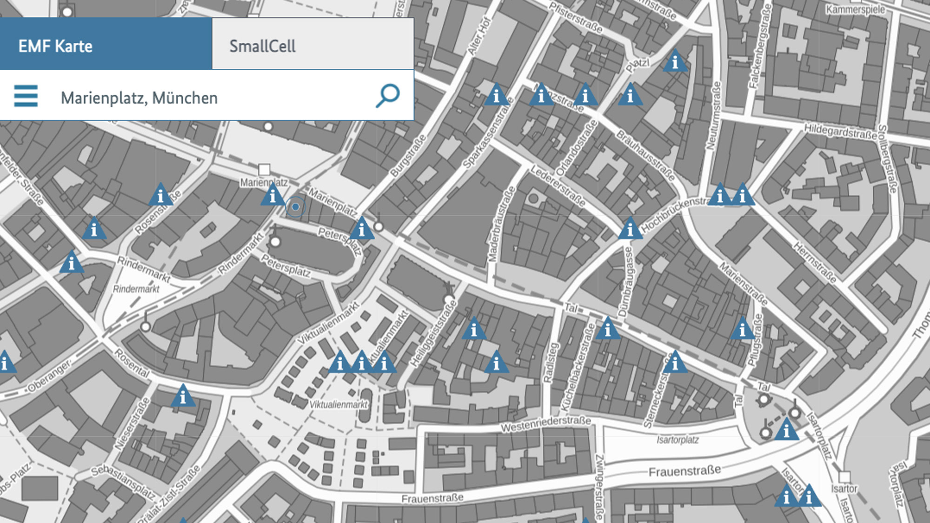Open the hamburger menu beside the search field
This screenshot has height=523, width=930.
[x=26, y=96]
